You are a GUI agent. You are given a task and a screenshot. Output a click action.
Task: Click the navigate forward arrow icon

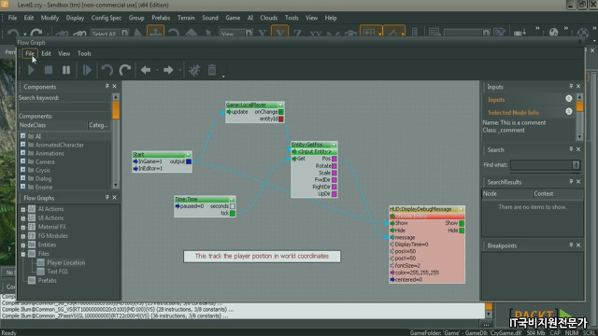(168, 70)
